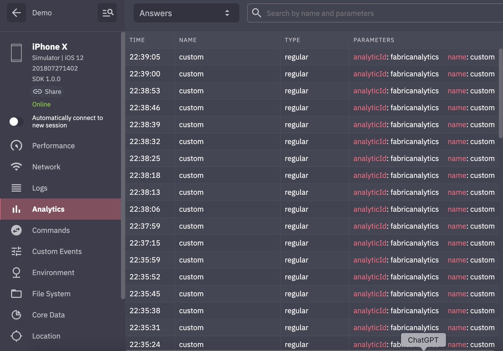This screenshot has width=503, height=351.
Task: Click the Share link icon
Action: 37,91
